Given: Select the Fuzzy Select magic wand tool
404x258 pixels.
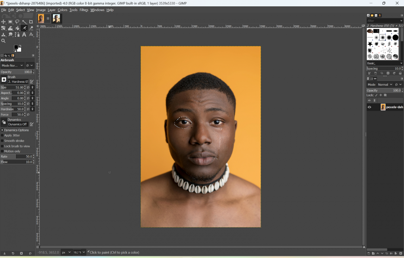Looking at the screenshot, I should pyautogui.click(x=24, y=22).
